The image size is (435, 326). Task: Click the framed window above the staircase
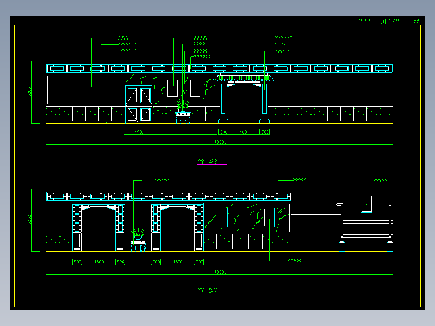[x=366, y=204]
